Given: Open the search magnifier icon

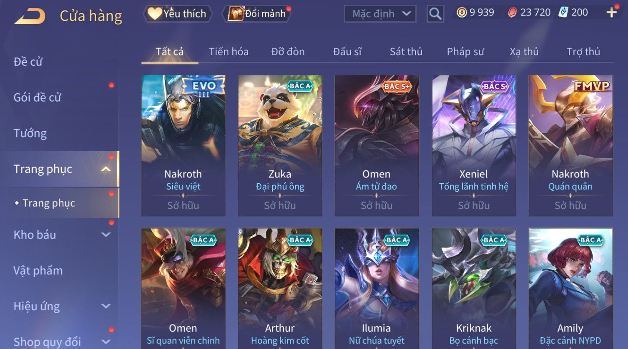Looking at the screenshot, I should point(435,14).
